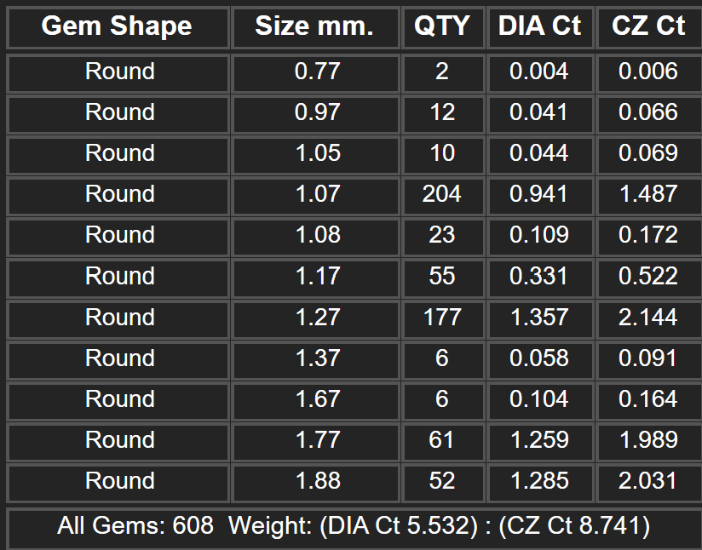Screen dimensions: 702x550
Task: Click the DIA Ct column header
Action: click(540, 27)
